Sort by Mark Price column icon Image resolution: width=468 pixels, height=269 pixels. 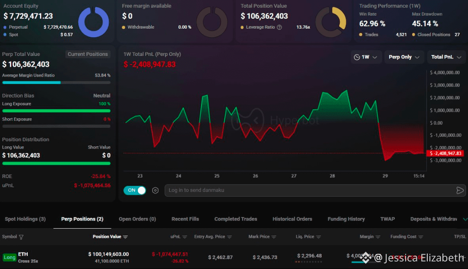coord(274,237)
